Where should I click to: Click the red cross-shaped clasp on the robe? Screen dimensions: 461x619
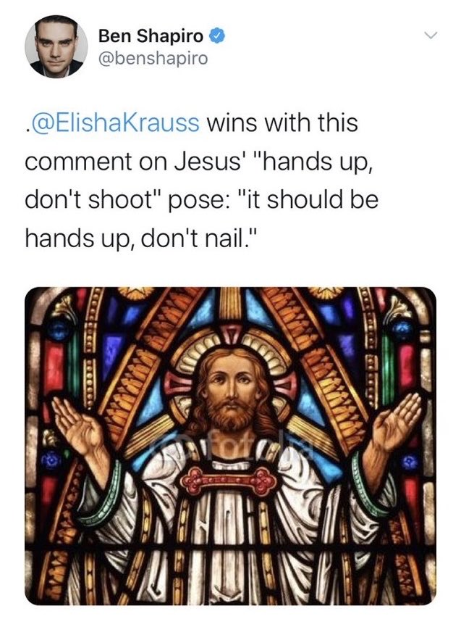[x=229, y=481]
